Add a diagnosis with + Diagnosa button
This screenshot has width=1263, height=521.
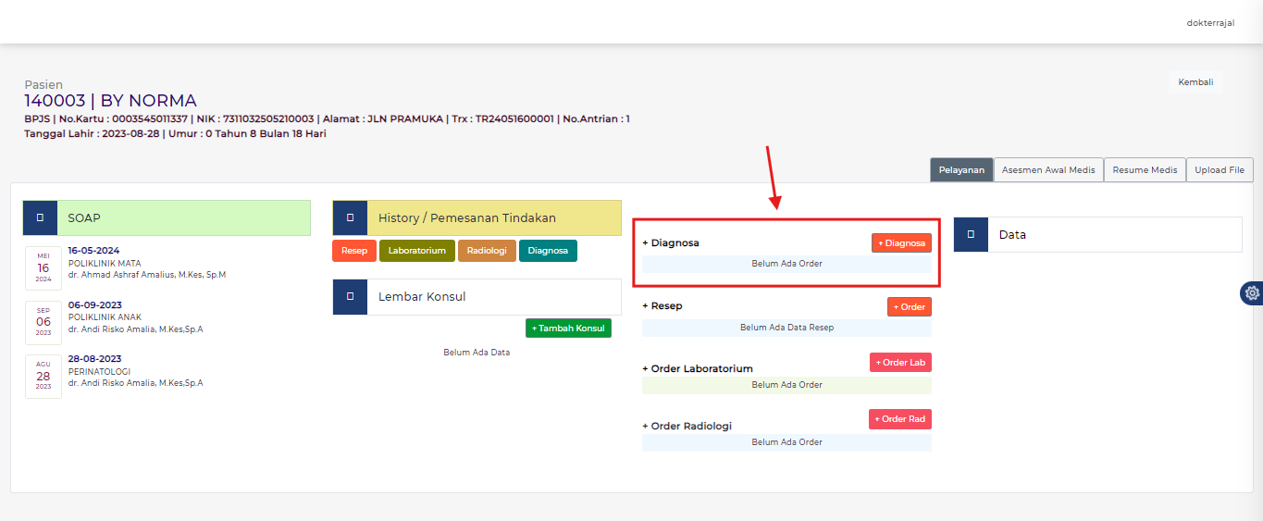(901, 243)
